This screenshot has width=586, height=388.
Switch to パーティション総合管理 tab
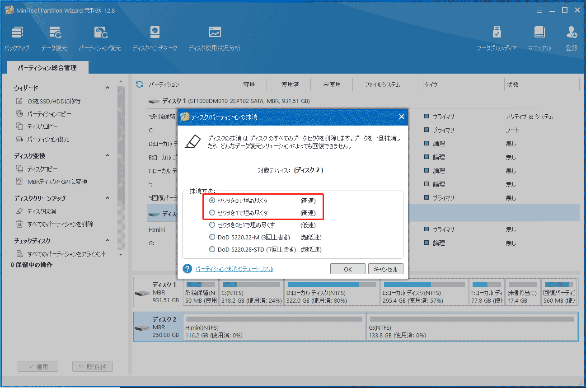pyautogui.click(x=47, y=68)
